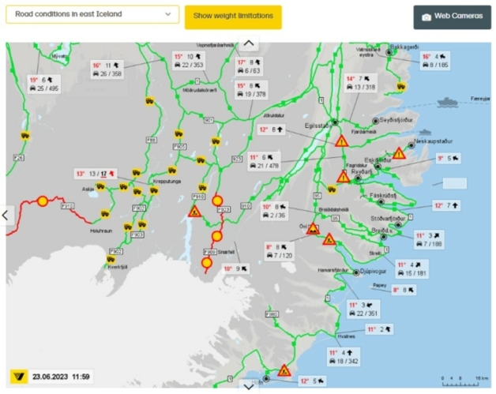496x394 pixels.
Task: Select the ferry icon near Færeyjar
Action: [446, 102]
